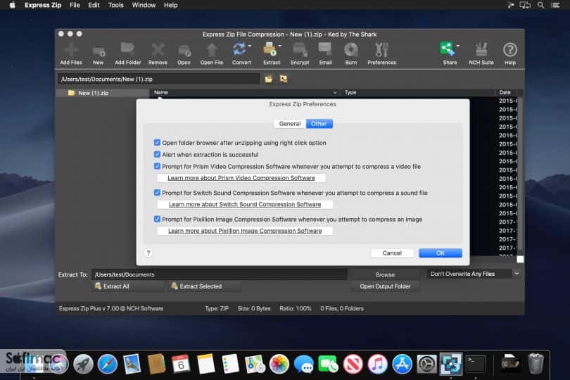Open Terminal from the dock

[x=476, y=365]
